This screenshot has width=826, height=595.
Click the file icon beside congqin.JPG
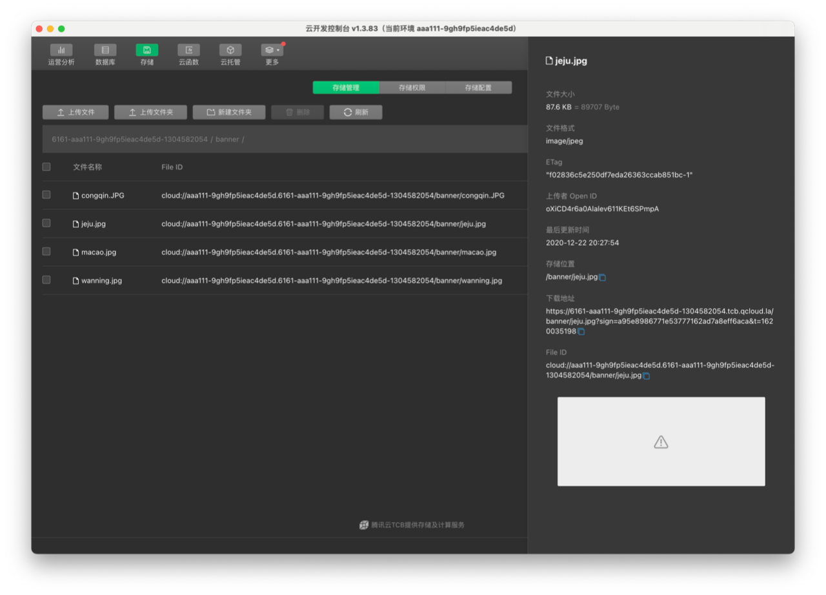76,196
